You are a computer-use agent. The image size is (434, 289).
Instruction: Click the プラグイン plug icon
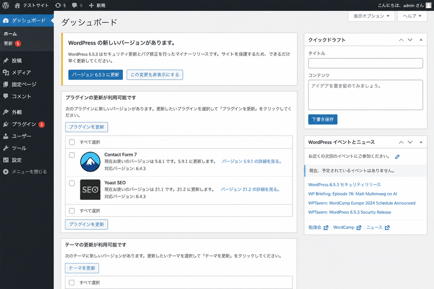click(x=6, y=124)
